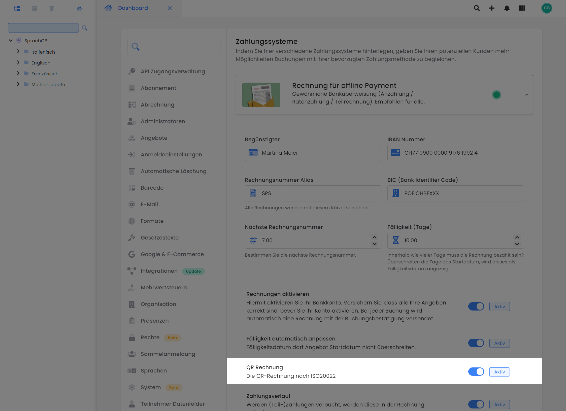Expand the Französisch folder
The image size is (566, 411).
pyautogui.click(x=18, y=73)
